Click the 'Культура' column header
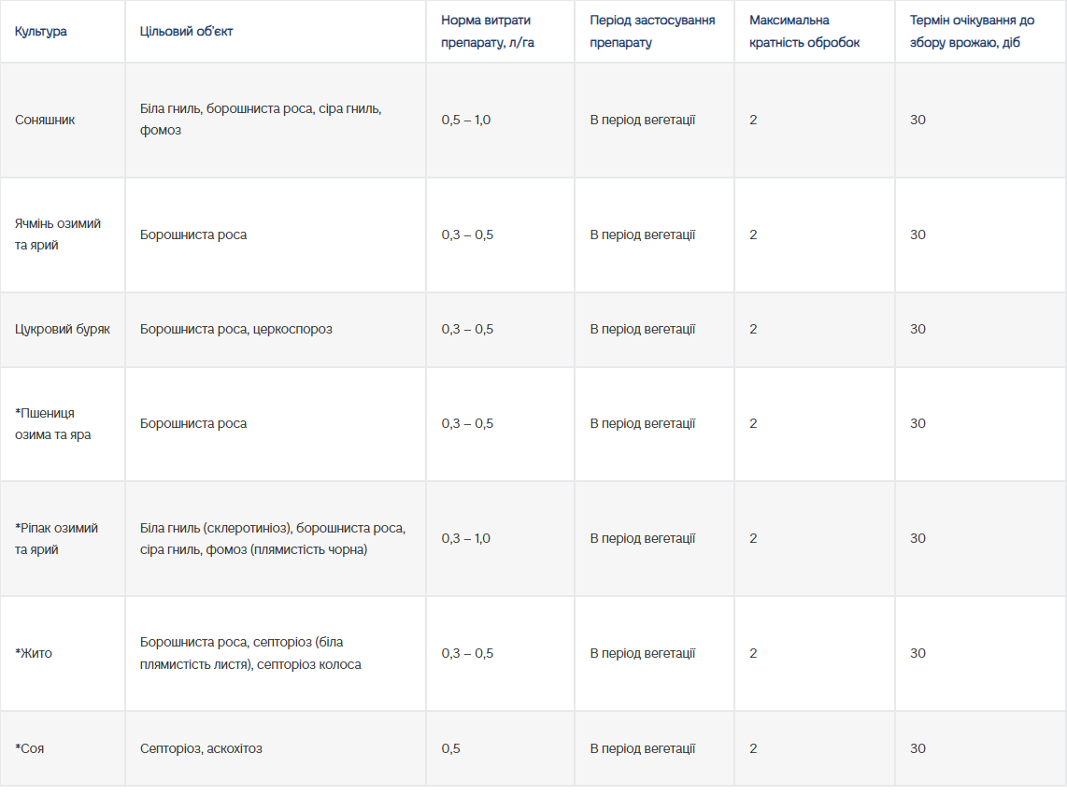 click(x=41, y=31)
